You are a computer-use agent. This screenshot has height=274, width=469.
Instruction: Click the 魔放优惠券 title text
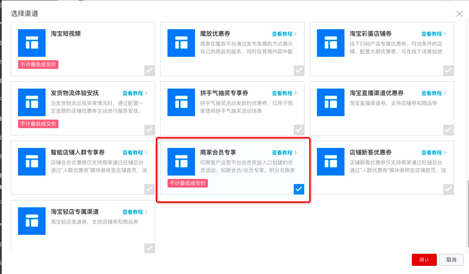tap(215, 34)
